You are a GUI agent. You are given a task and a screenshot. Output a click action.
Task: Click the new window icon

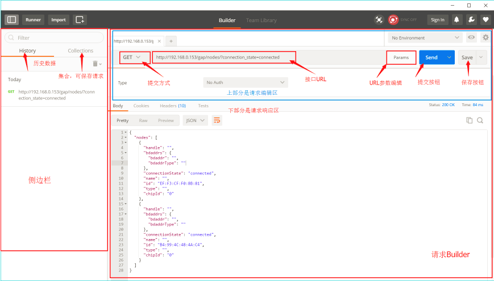coord(80,19)
